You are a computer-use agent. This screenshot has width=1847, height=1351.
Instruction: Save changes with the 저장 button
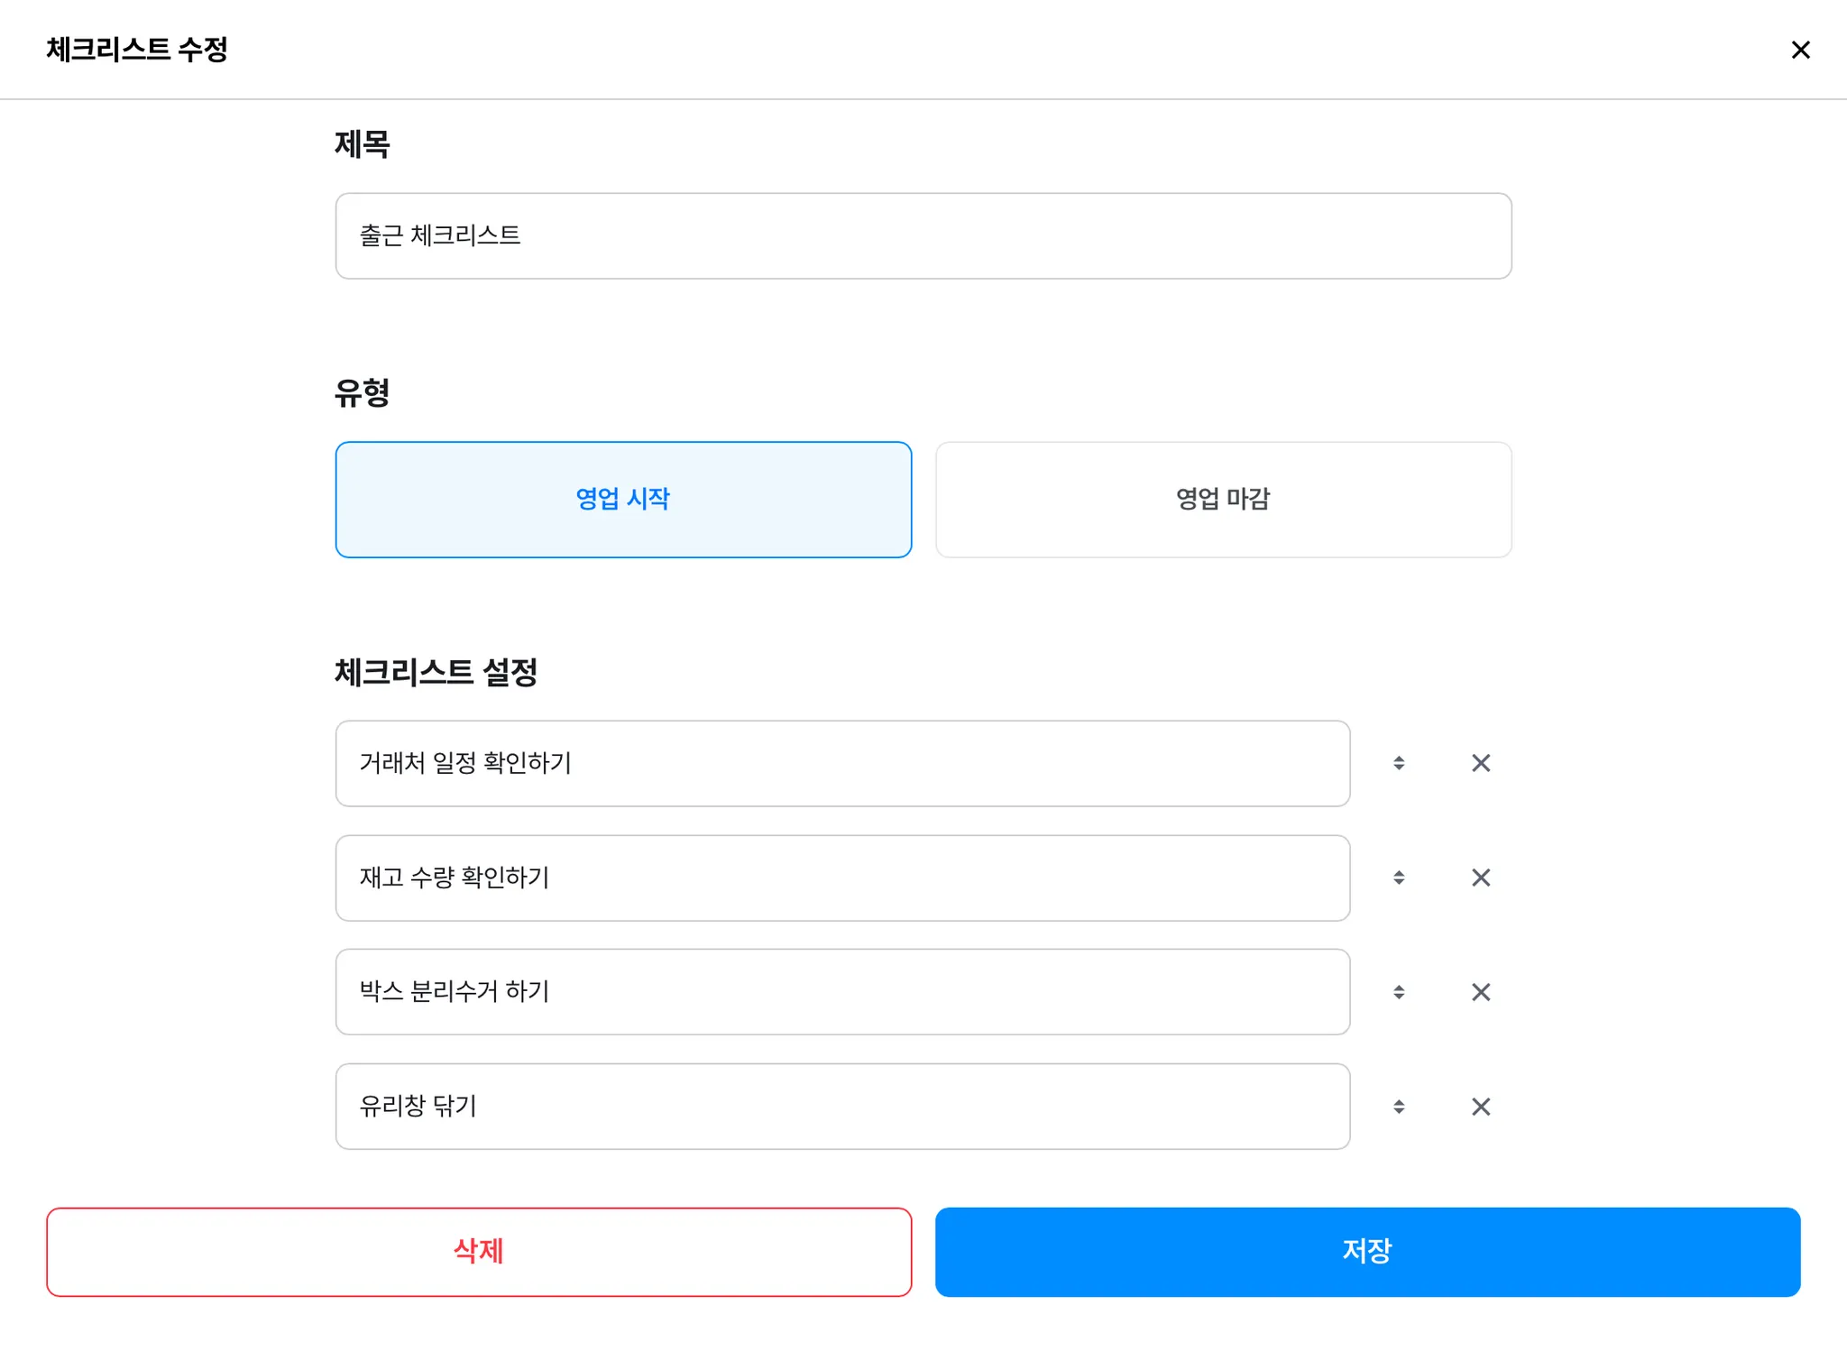pos(1367,1252)
